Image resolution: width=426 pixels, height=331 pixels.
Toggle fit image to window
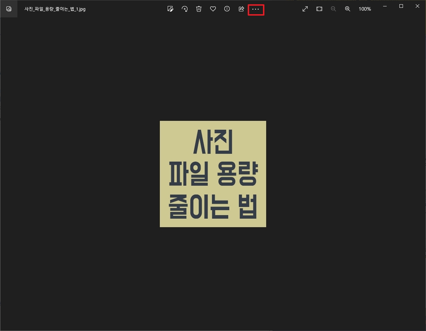click(x=319, y=9)
